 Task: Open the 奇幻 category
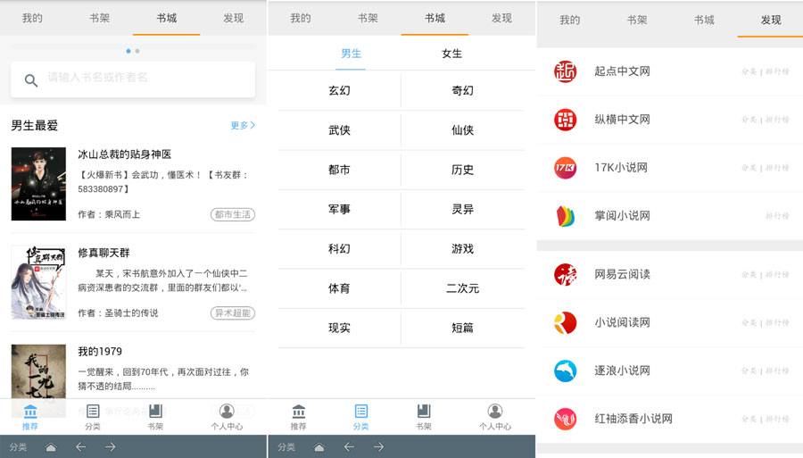tap(462, 91)
